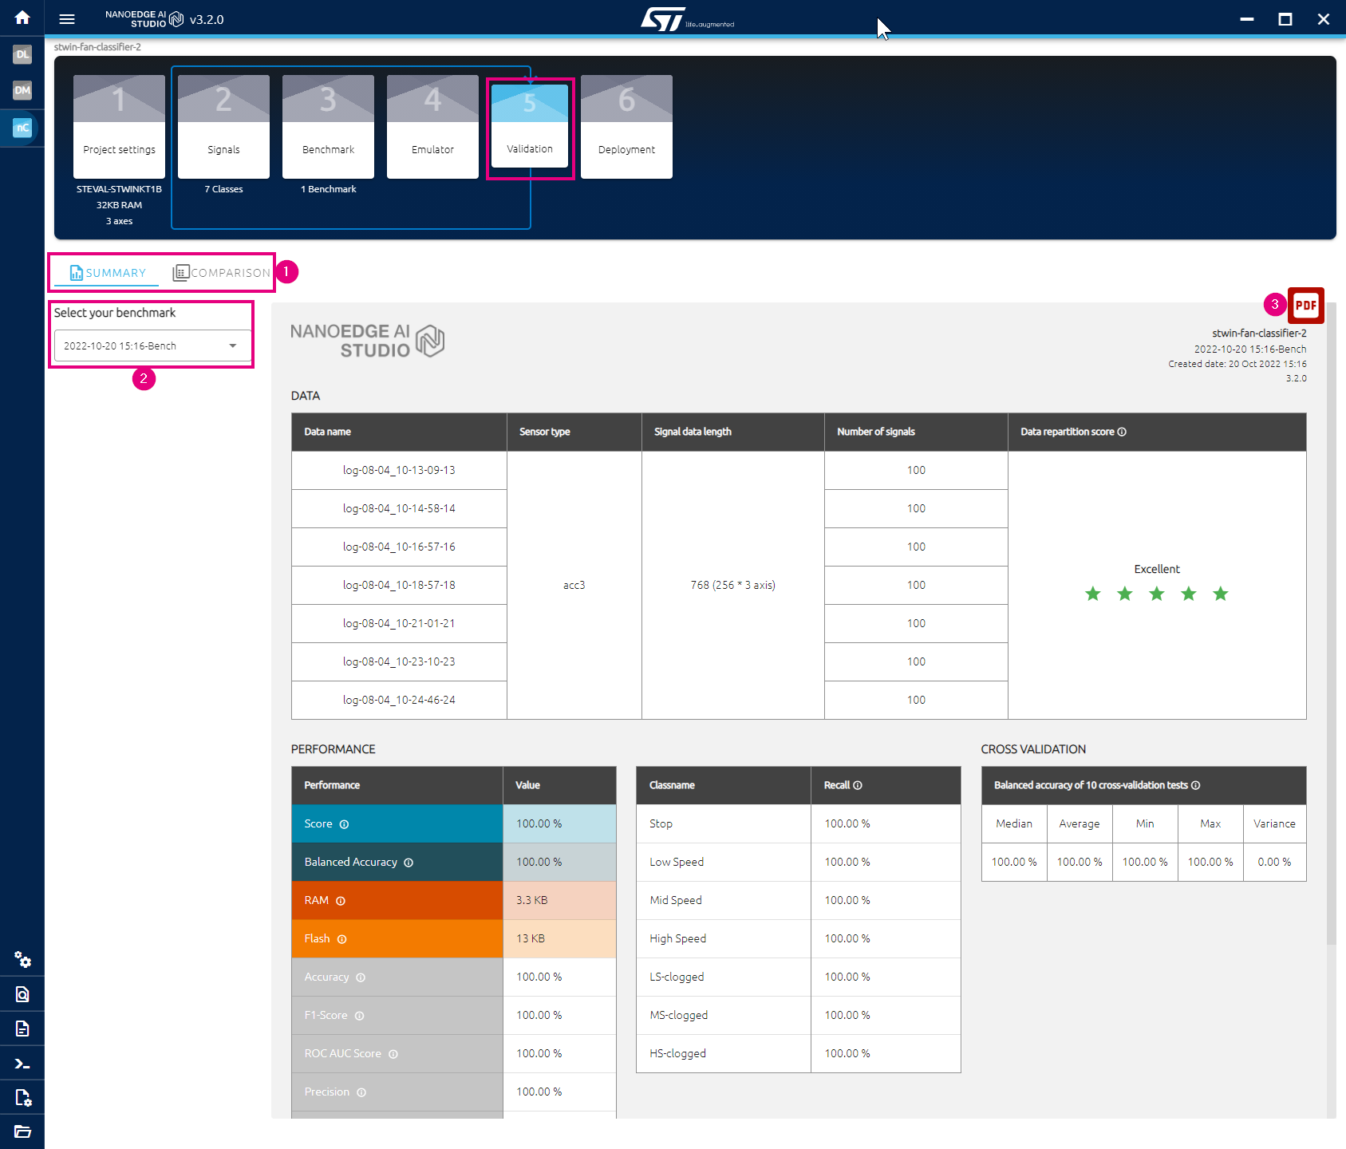The image size is (1346, 1149).
Task: Click the Number of signals column header
Action: click(916, 432)
